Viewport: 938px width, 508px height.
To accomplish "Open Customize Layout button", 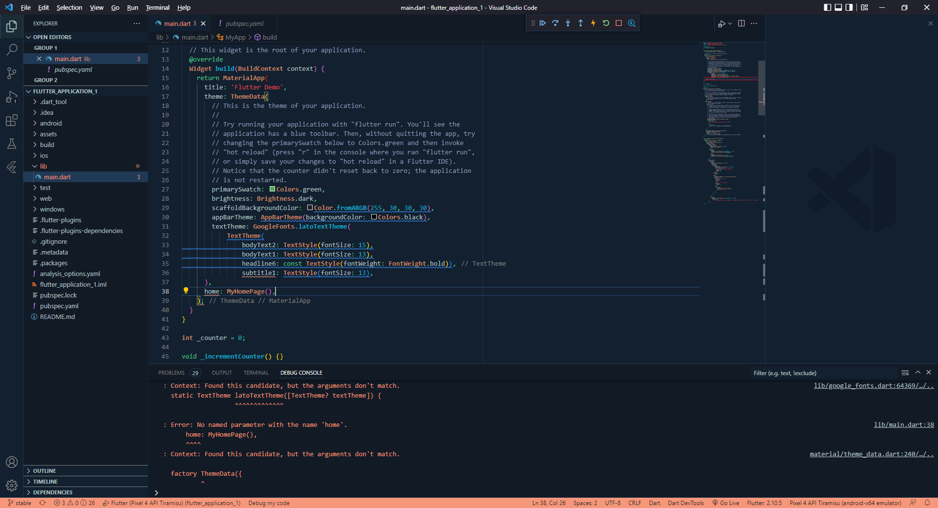I will pyautogui.click(x=865, y=7).
